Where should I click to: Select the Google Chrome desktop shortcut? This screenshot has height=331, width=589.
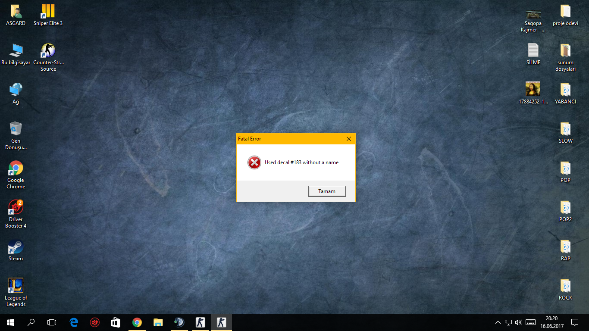[x=16, y=175]
